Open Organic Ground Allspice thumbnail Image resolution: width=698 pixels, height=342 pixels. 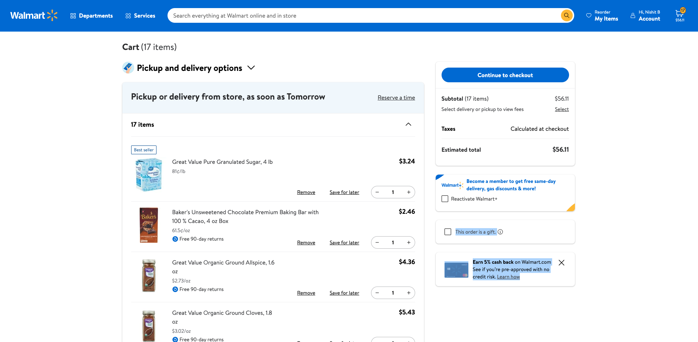149,276
